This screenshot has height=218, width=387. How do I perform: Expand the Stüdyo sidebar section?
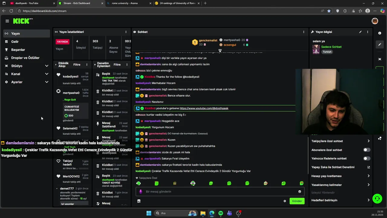[27, 66]
